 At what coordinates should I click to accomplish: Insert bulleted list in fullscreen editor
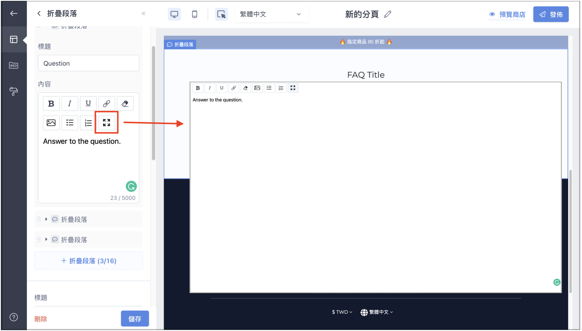[x=269, y=88]
